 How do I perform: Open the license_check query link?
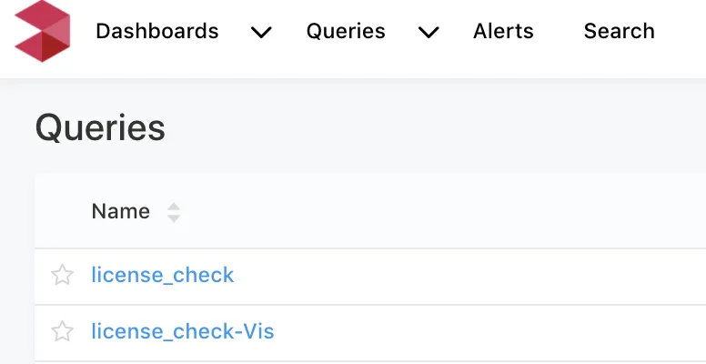(x=163, y=275)
